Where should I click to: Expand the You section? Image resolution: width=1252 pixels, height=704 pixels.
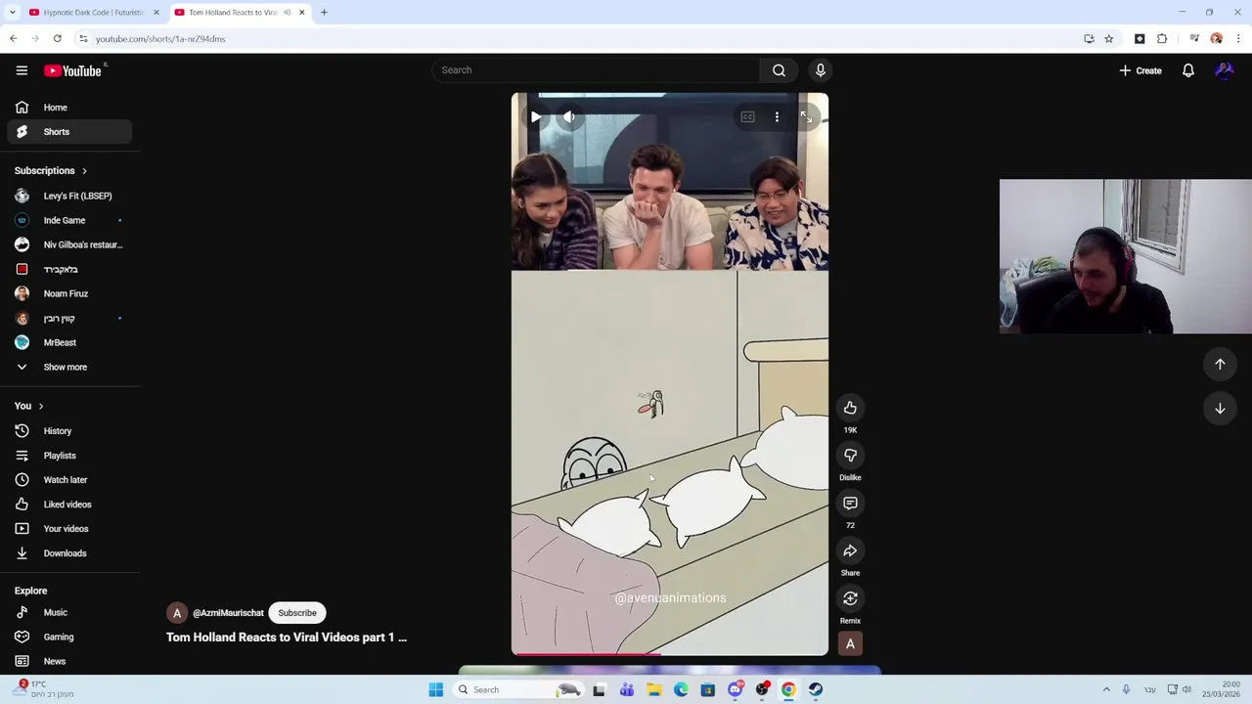coord(29,406)
